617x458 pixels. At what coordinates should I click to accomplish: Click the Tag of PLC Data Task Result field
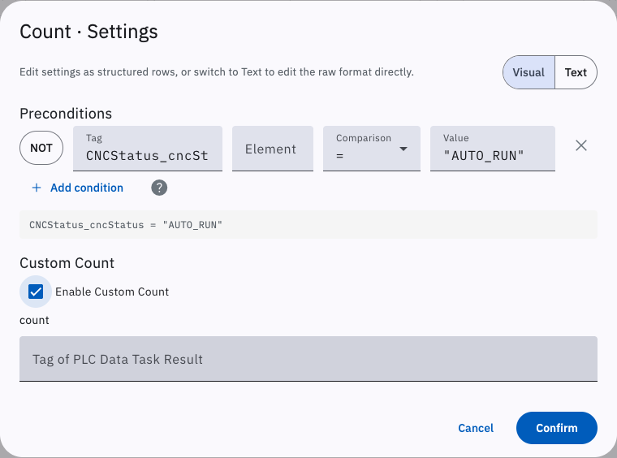(308, 358)
